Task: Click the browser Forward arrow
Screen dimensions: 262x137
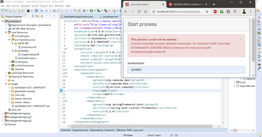Action: point(132,11)
